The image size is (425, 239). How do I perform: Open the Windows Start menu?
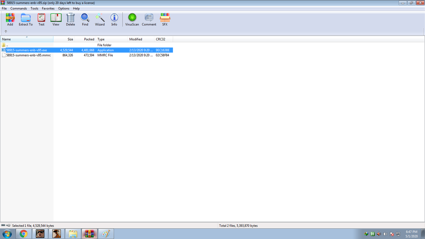click(7, 234)
